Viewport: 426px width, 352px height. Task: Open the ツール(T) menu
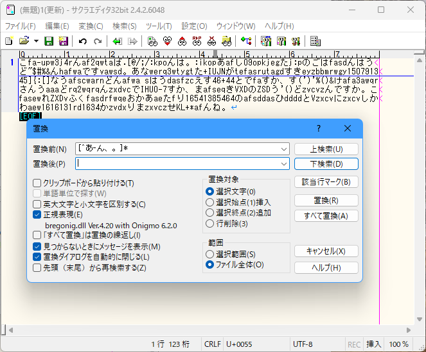[x=159, y=26]
